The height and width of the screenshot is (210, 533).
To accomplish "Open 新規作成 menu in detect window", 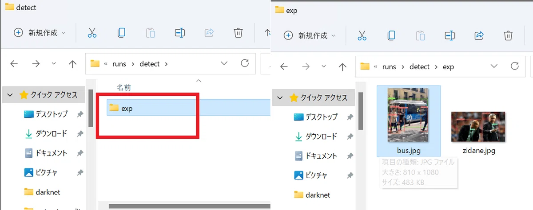I will pyautogui.click(x=40, y=33).
